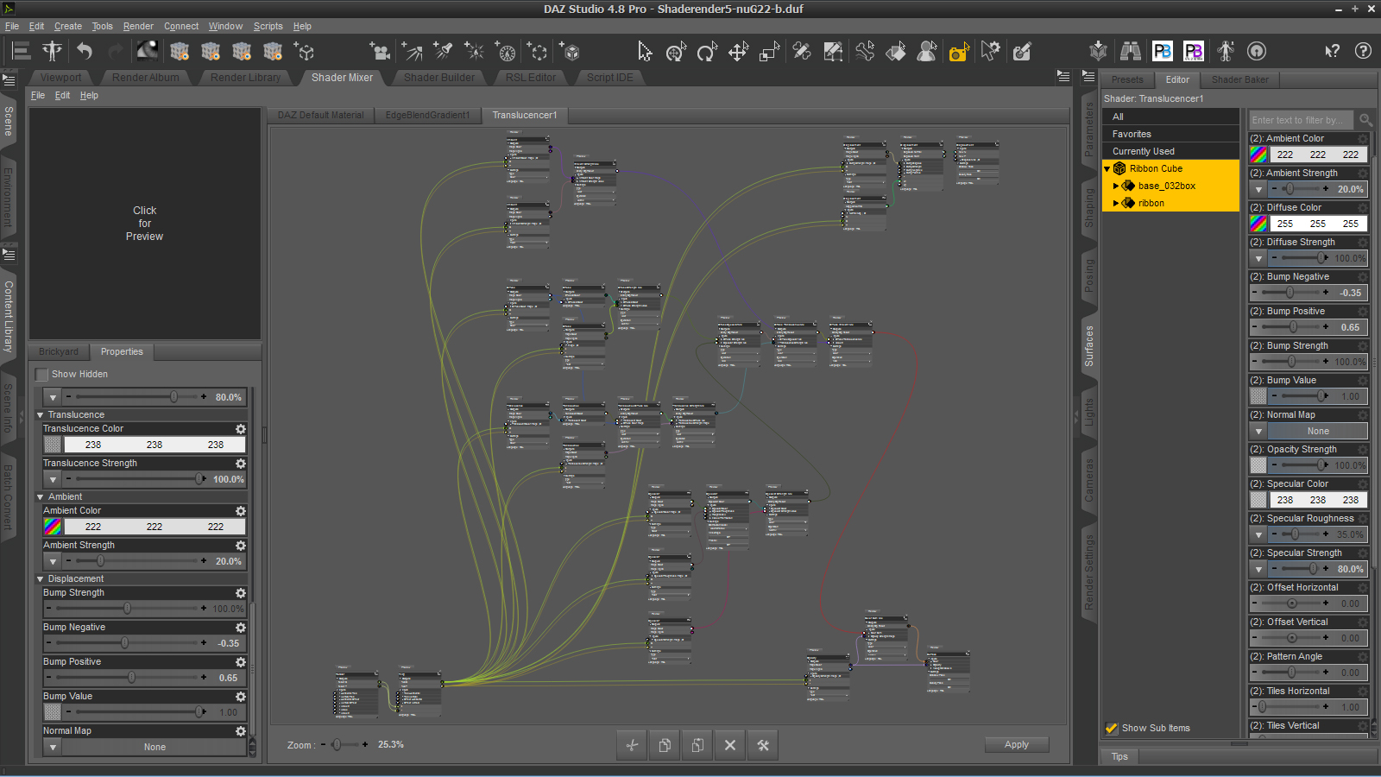
Task: Click the Undo arrow in the toolbar
Action: coord(84,52)
